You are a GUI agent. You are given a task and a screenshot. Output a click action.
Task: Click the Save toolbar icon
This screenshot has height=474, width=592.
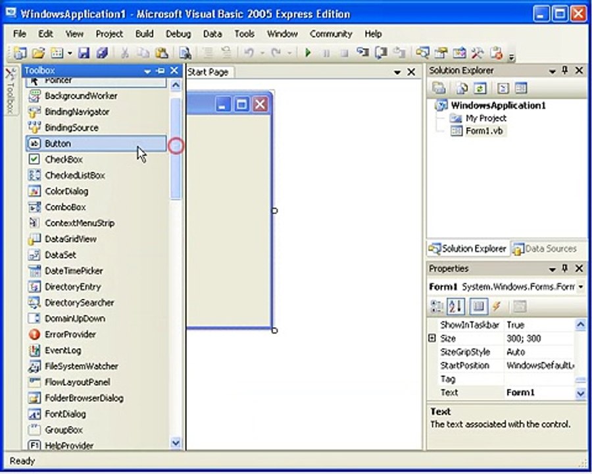(84, 53)
